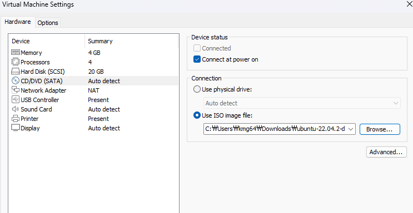Click the CD/DVD (SATA) disc icon
Viewport: 413px width, 213px height.
pyautogui.click(x=16, y=81)
